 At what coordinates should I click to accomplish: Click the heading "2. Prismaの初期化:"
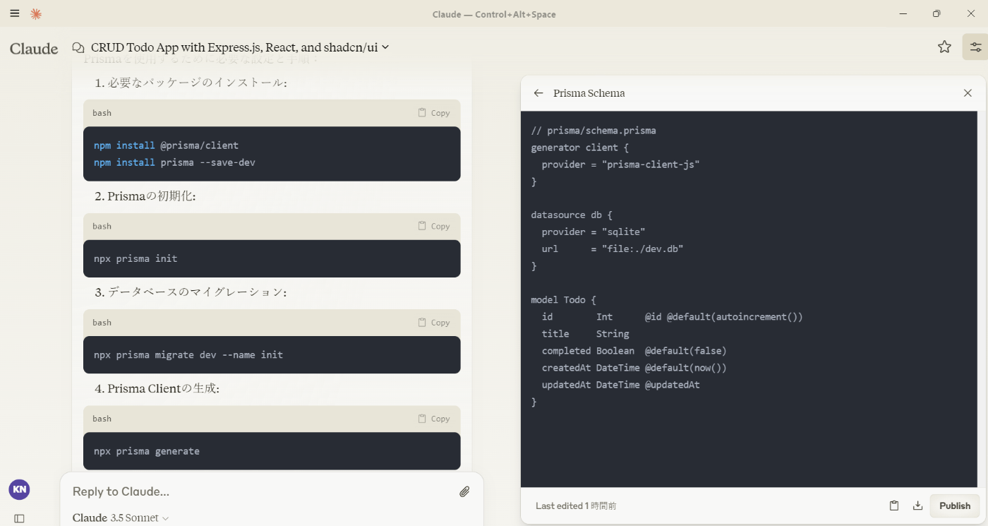click(x=145, y=196)
